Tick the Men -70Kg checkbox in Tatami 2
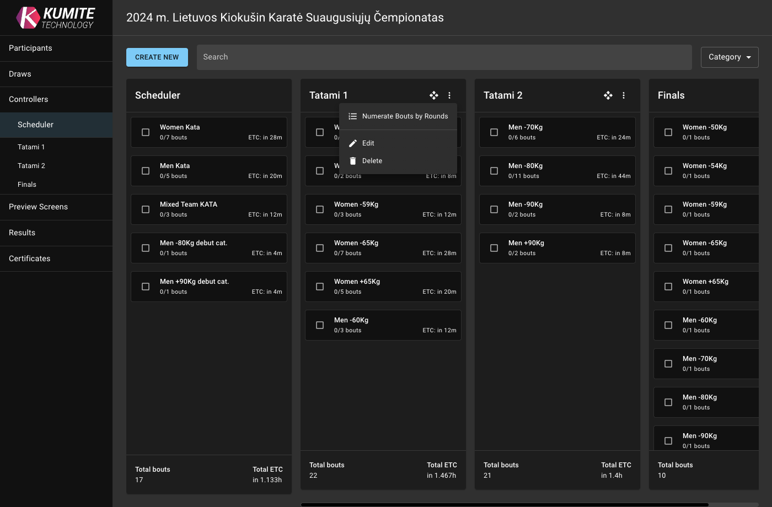Screen dimensions: 772x507 [494, 132]
